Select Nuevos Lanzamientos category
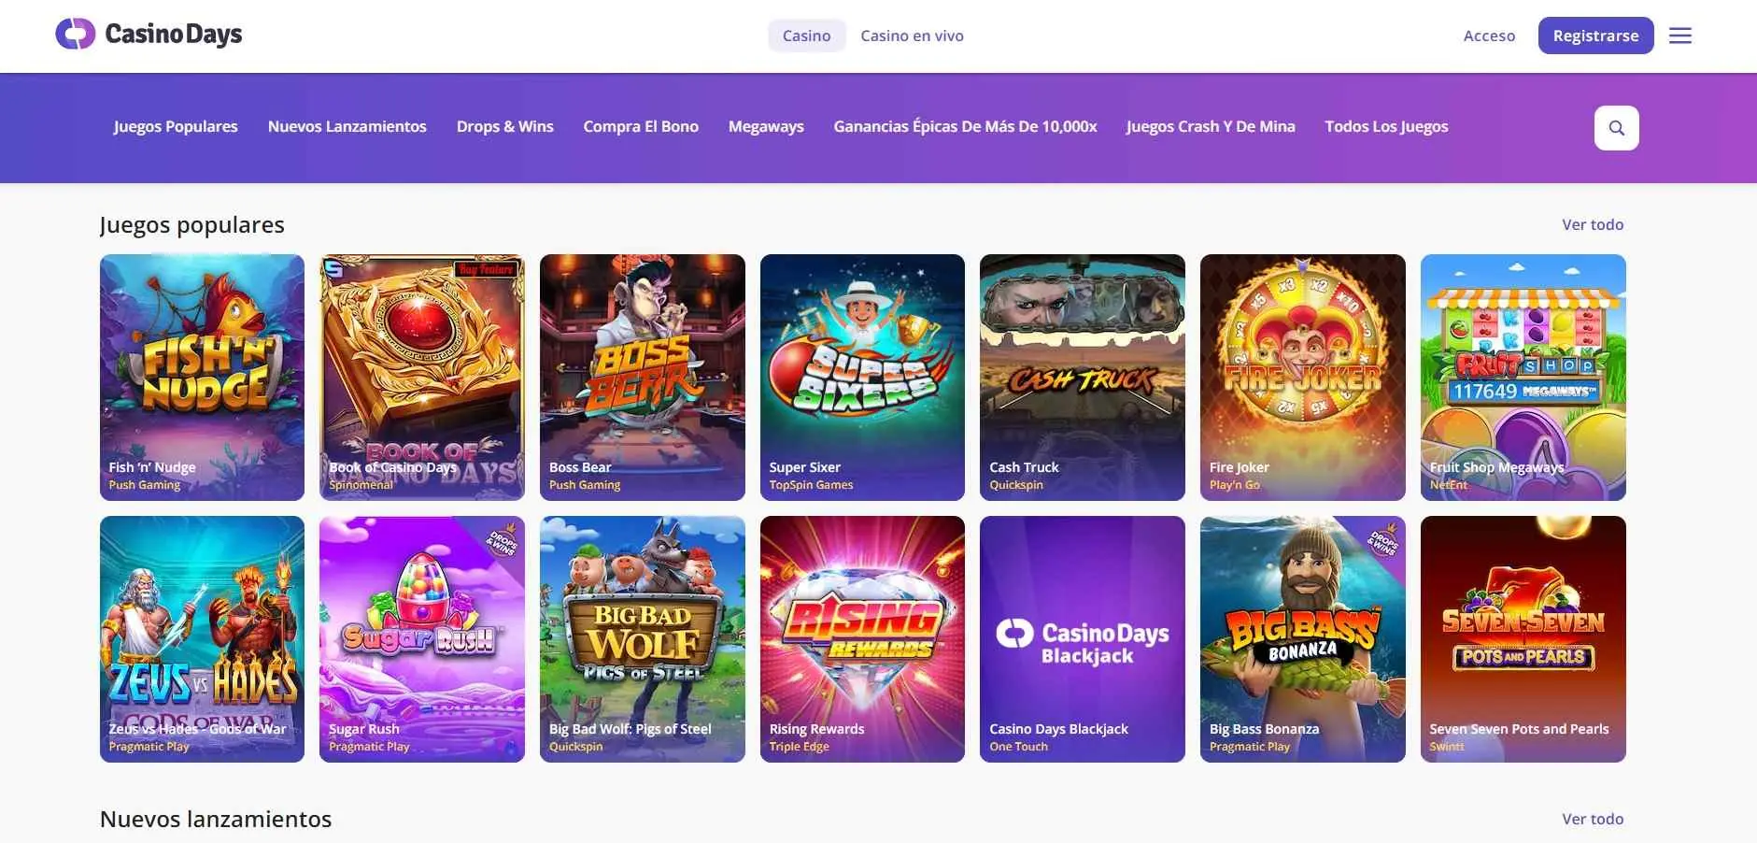The width and height of the screenshot is (1757, 843). pyautogui.click(x=347, y=126)
